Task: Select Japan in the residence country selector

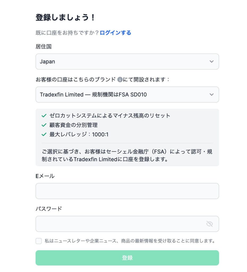Action: point(127,61)
